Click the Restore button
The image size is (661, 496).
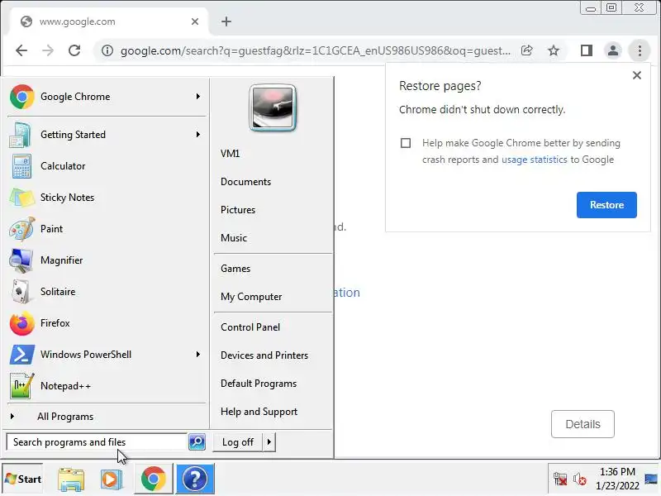coord(606,205)
